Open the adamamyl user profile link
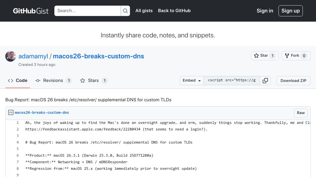The width and height of the screenshot is (316, 177). (x=33, y=56)
